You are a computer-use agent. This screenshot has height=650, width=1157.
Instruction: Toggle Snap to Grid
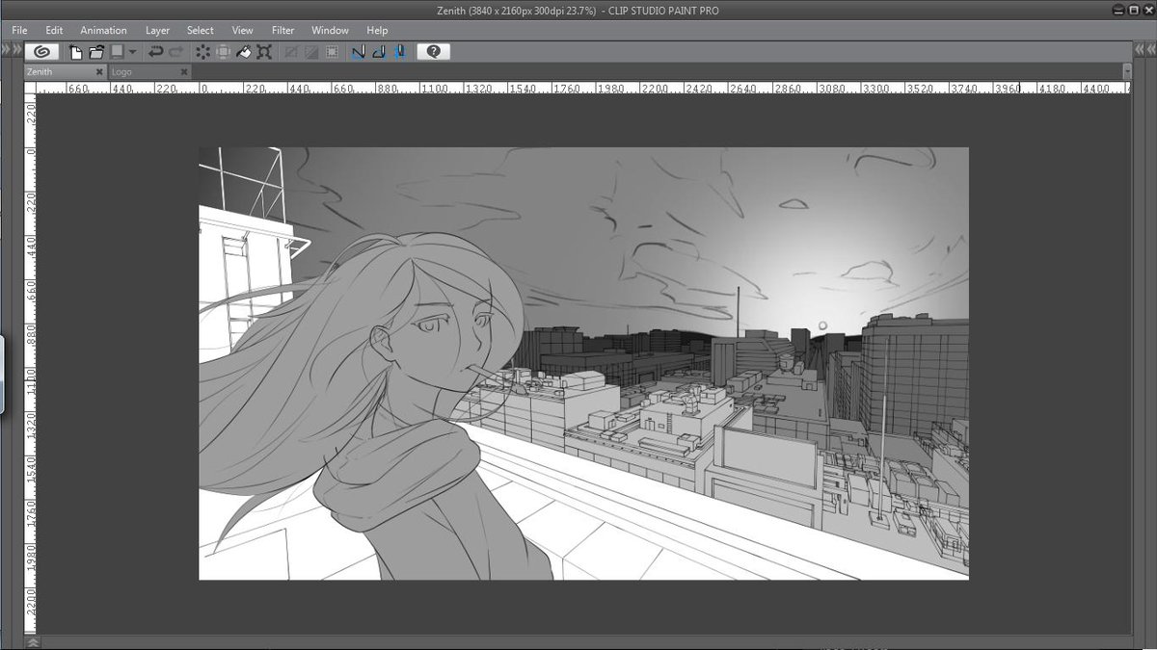pos(401,52)
